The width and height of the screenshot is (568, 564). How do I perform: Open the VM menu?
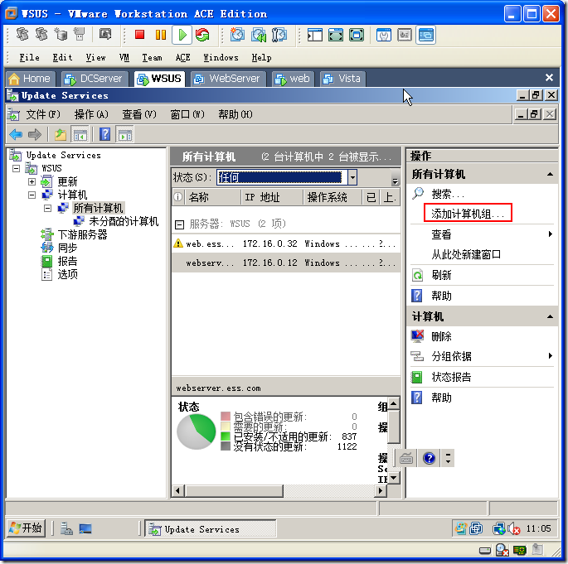(x=124, y=57)
